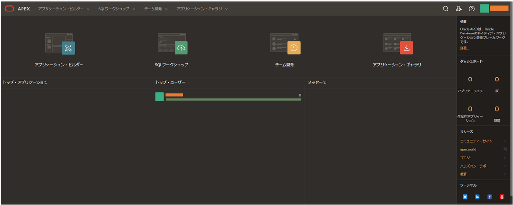Click the green top user activity bar
The image size is (513, 205).
pyautogui.click(x=233, y=100)
